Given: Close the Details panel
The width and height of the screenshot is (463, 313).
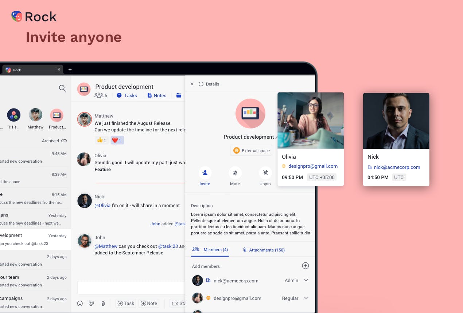Looking at the screenshot, I should pyautogui.click(x=192, y=84).
